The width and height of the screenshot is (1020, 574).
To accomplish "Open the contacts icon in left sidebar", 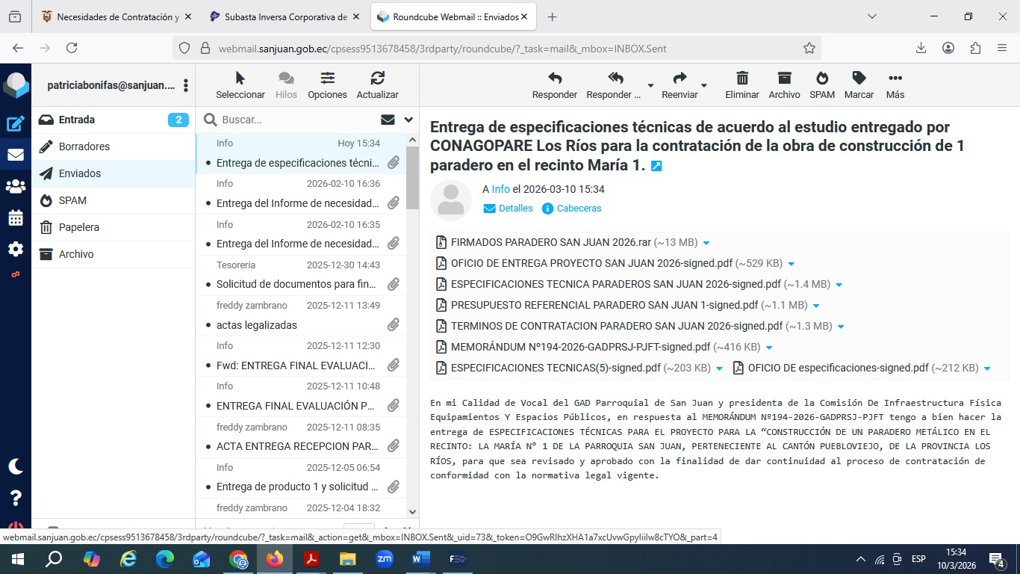I will 16,187.
